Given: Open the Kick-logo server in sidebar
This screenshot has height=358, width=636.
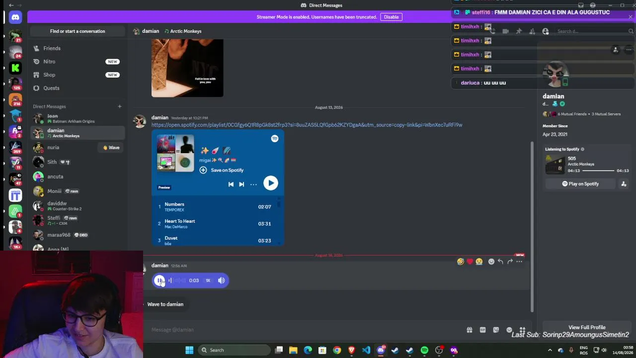Looking at the screenshot, I should click(x=15, y=68).
